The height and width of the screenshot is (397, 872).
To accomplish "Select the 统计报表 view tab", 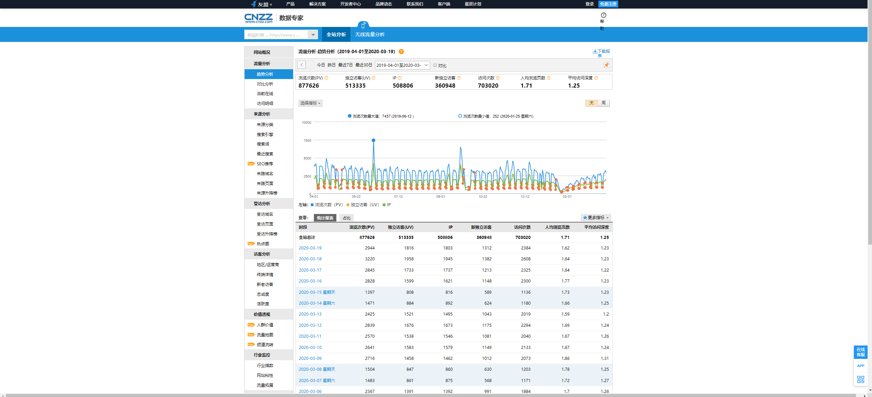I will point(325,218).
